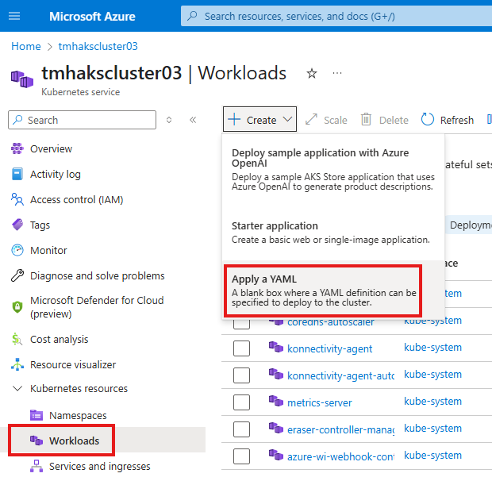Click the Scale toolbar button
This screenshot has height=481, width=492.
tap(326, 120)
